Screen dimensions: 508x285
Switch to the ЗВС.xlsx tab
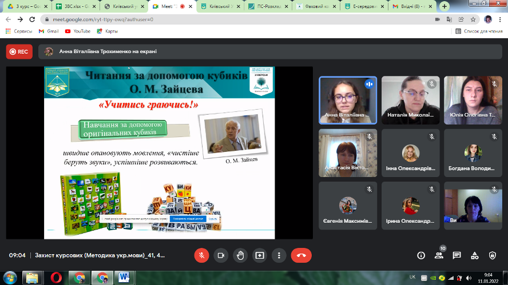pyautogui.click(x=76, y=6)
